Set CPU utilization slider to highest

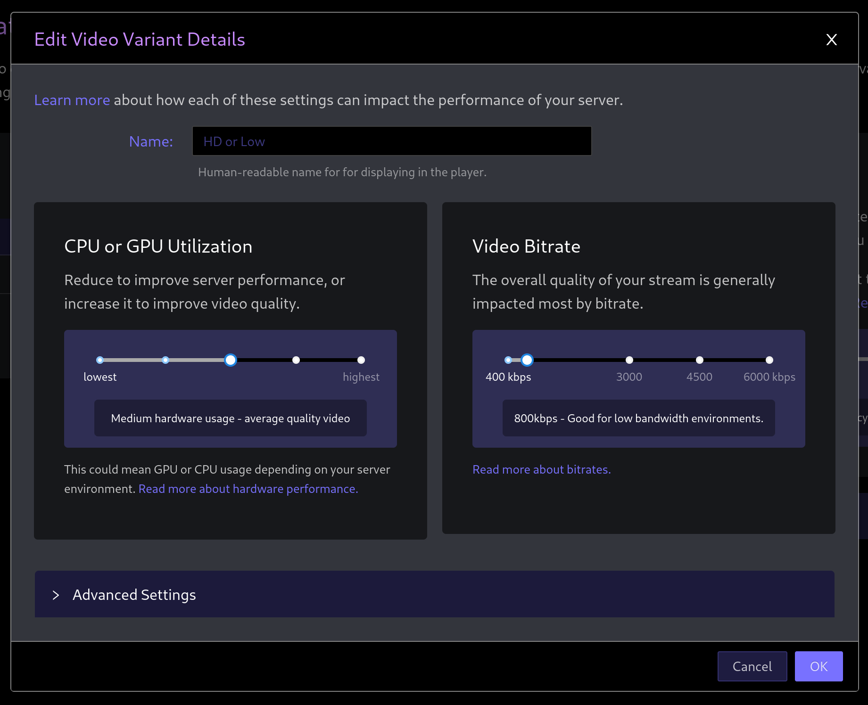pos(361,360)
